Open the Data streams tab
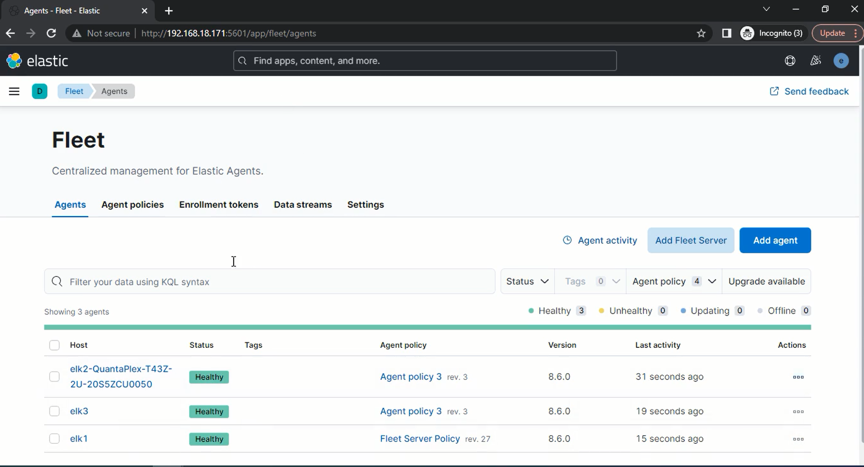The height and width of the screenshot is (467, 864). (x=302, y=205)
